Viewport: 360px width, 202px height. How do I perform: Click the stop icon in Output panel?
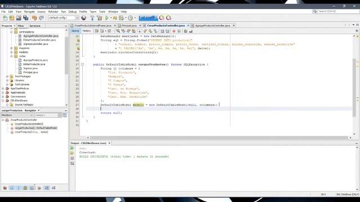pos(73,158)
